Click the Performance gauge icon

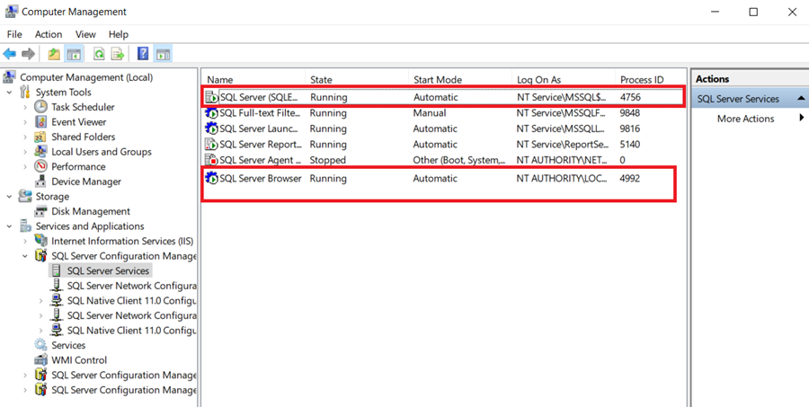pyautogui.click(x=40, y=166)
